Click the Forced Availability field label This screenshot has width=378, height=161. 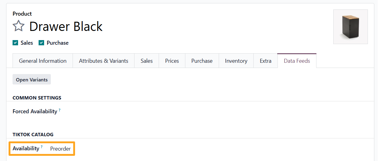coord(35,111)
